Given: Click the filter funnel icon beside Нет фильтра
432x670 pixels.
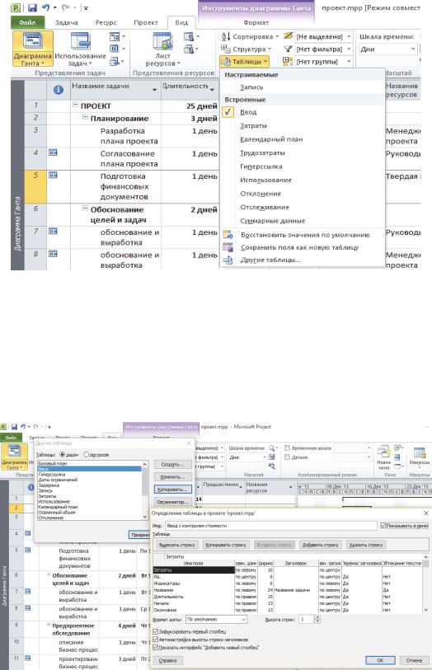Looking at the screenshot, I should click(x=288, y=49).
